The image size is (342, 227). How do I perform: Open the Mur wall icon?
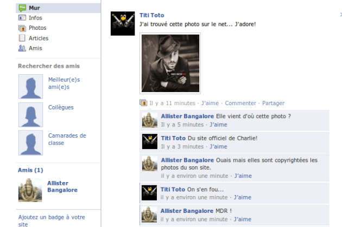22,8
